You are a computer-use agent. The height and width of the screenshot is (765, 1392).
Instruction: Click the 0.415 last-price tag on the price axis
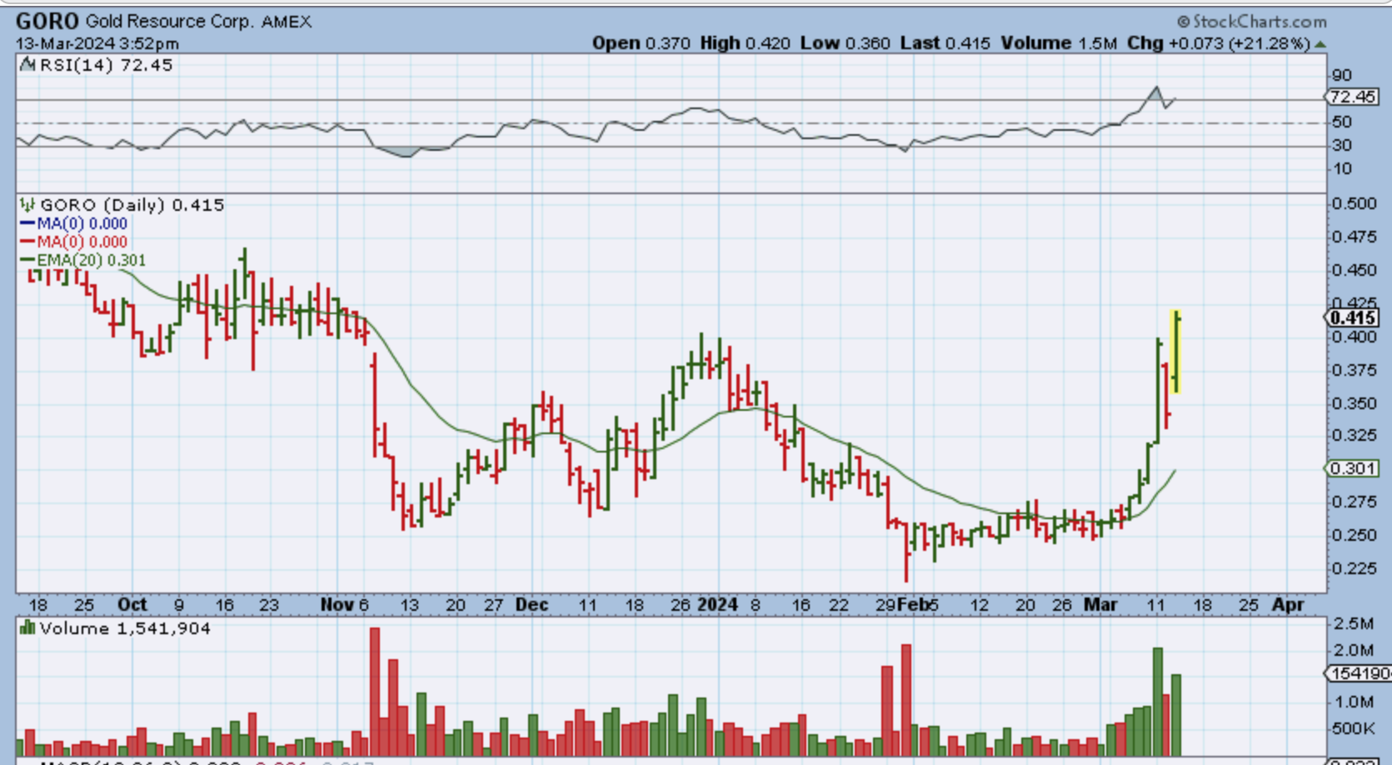[x=1353, y=317]
